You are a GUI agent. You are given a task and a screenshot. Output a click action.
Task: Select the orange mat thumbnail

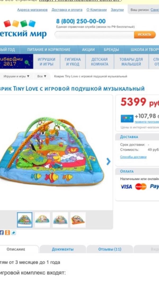(78, 220)
